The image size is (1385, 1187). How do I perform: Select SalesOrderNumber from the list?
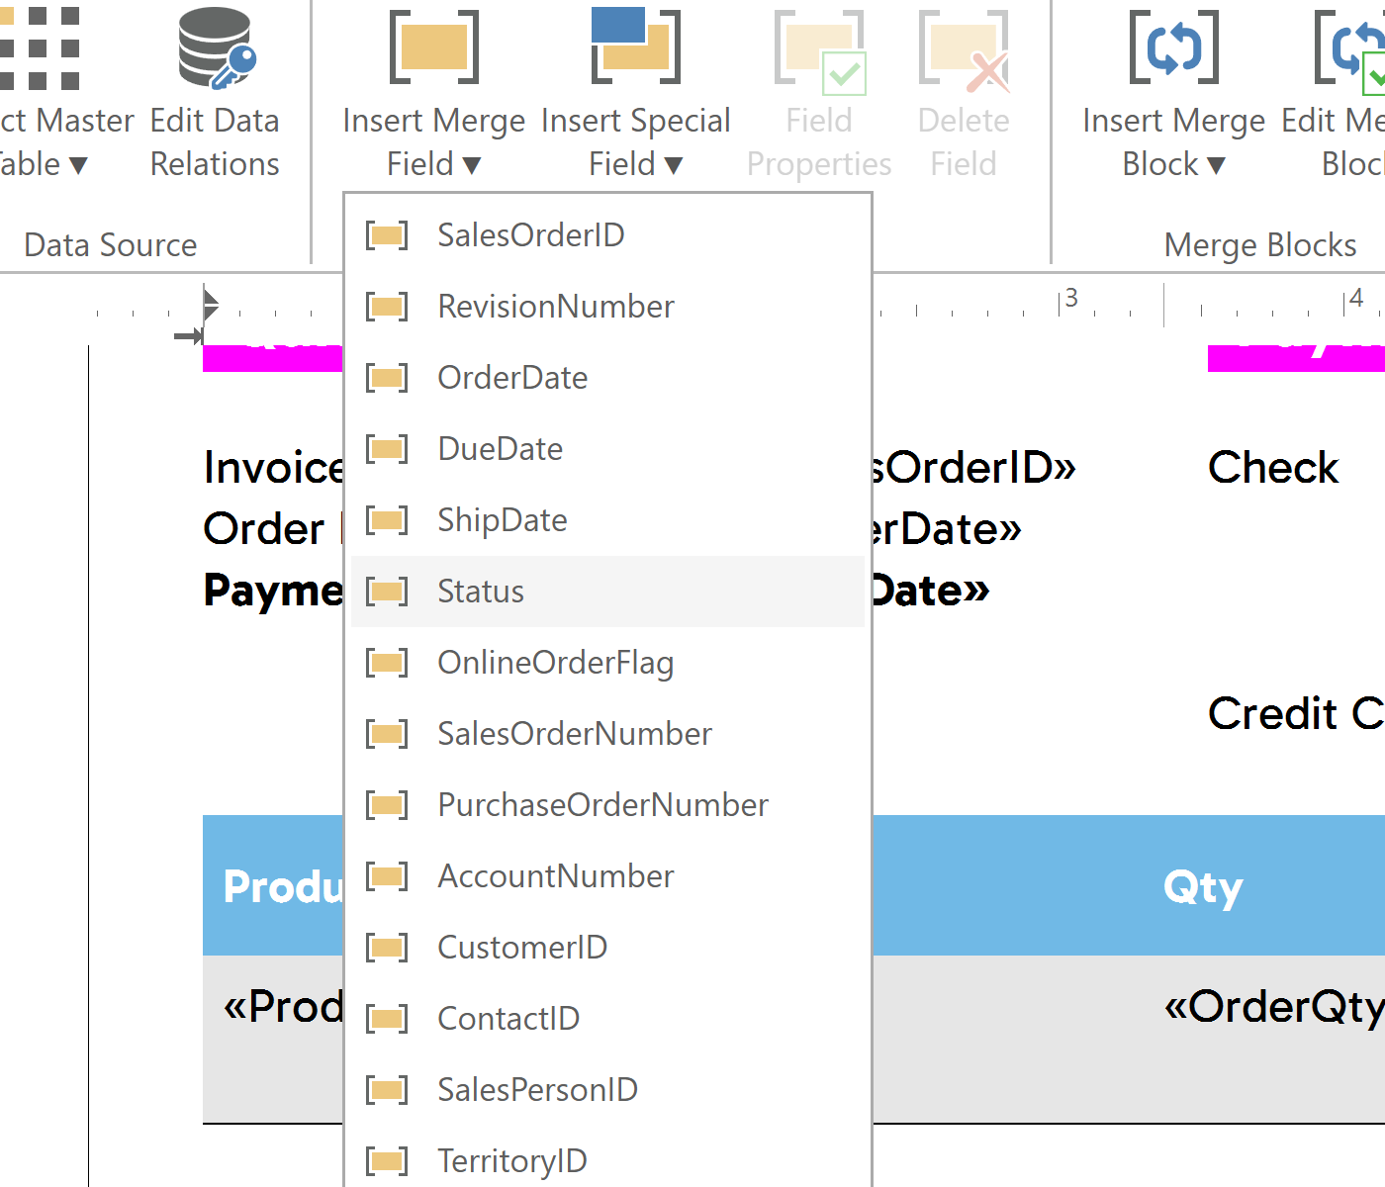pyautogui.click(x=607, y=734)
